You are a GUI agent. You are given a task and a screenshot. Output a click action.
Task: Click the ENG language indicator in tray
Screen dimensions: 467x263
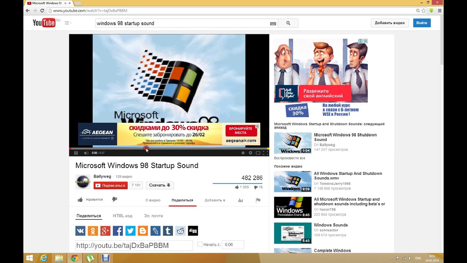click(x=418, y=258)
